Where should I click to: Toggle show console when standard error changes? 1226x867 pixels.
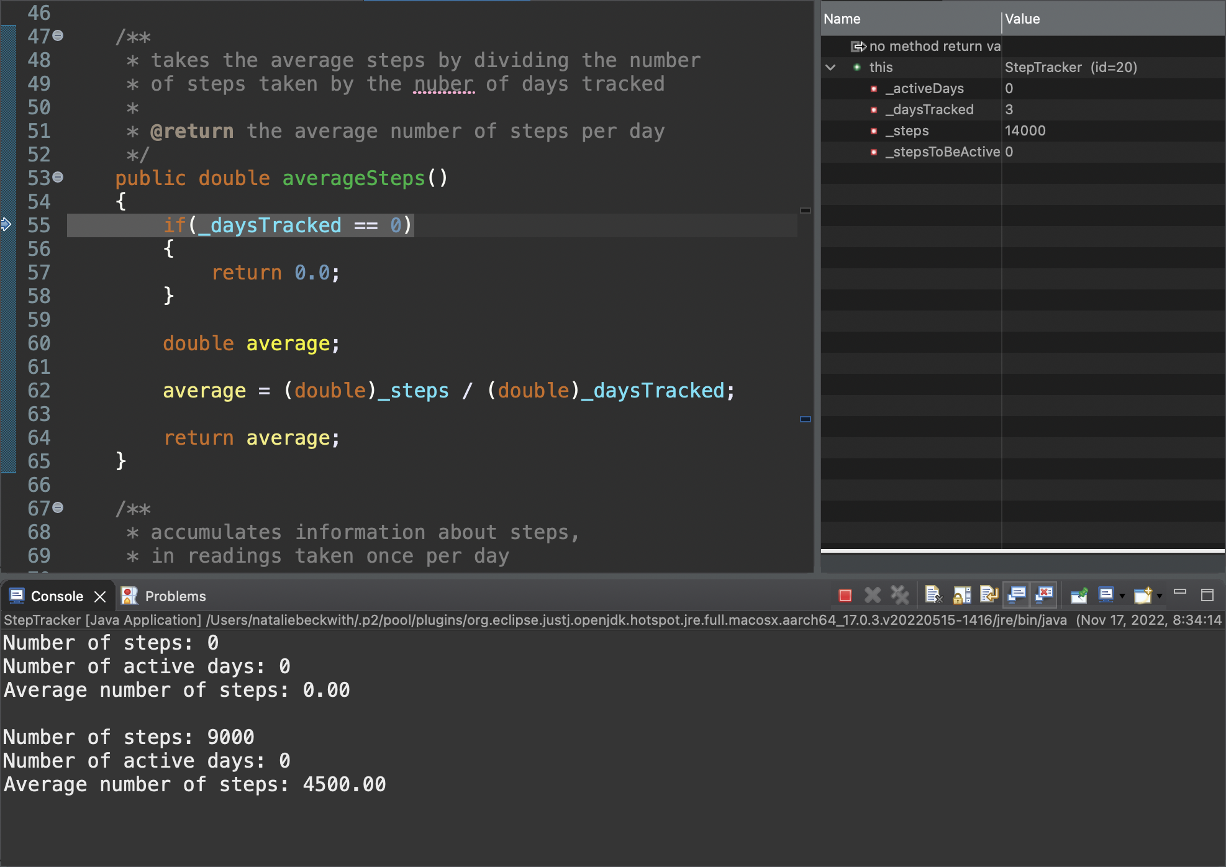[x=1045, y=596]
